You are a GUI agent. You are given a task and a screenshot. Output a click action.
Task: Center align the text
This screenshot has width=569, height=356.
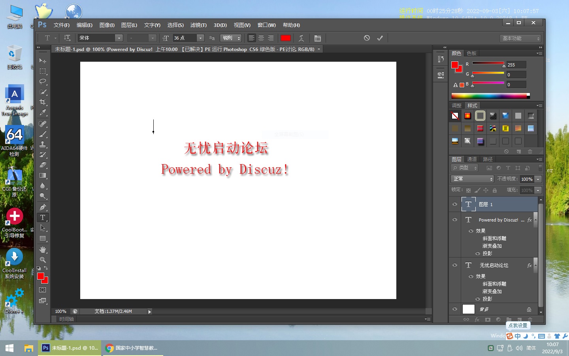[261, 38]
